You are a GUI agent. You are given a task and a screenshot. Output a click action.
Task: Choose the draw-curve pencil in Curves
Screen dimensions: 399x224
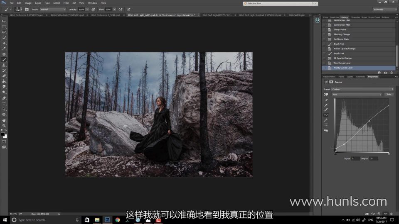[326, 120]
